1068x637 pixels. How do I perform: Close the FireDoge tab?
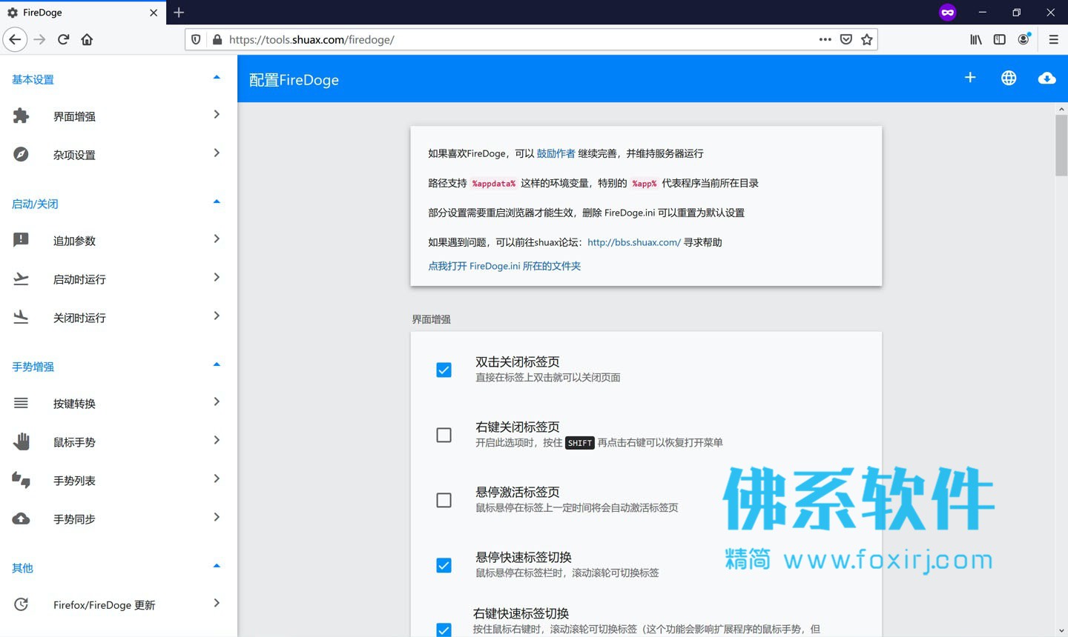pyautogui.click(x=154, y=13)
